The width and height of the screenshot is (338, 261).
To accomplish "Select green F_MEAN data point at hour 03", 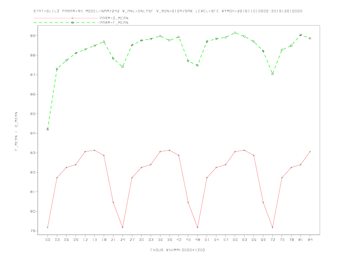I will (57, 69).
